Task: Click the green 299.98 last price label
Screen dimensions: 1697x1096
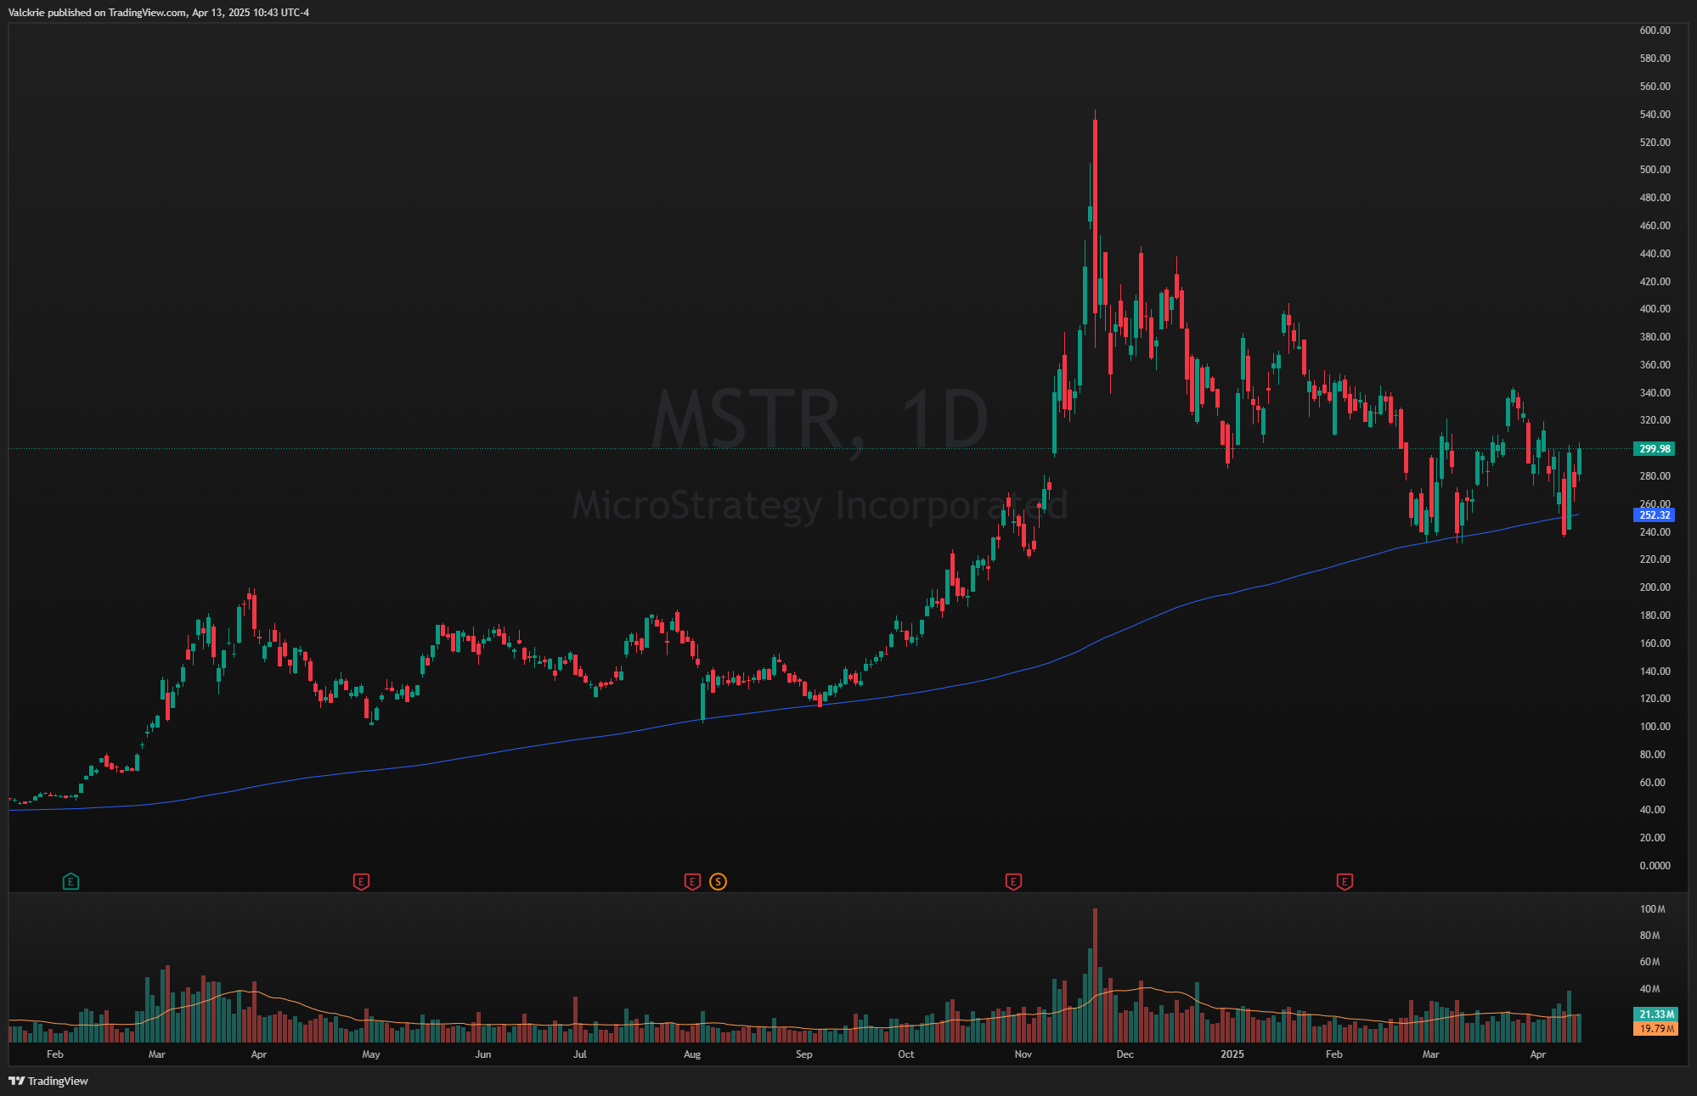Action: [1655, 448]
